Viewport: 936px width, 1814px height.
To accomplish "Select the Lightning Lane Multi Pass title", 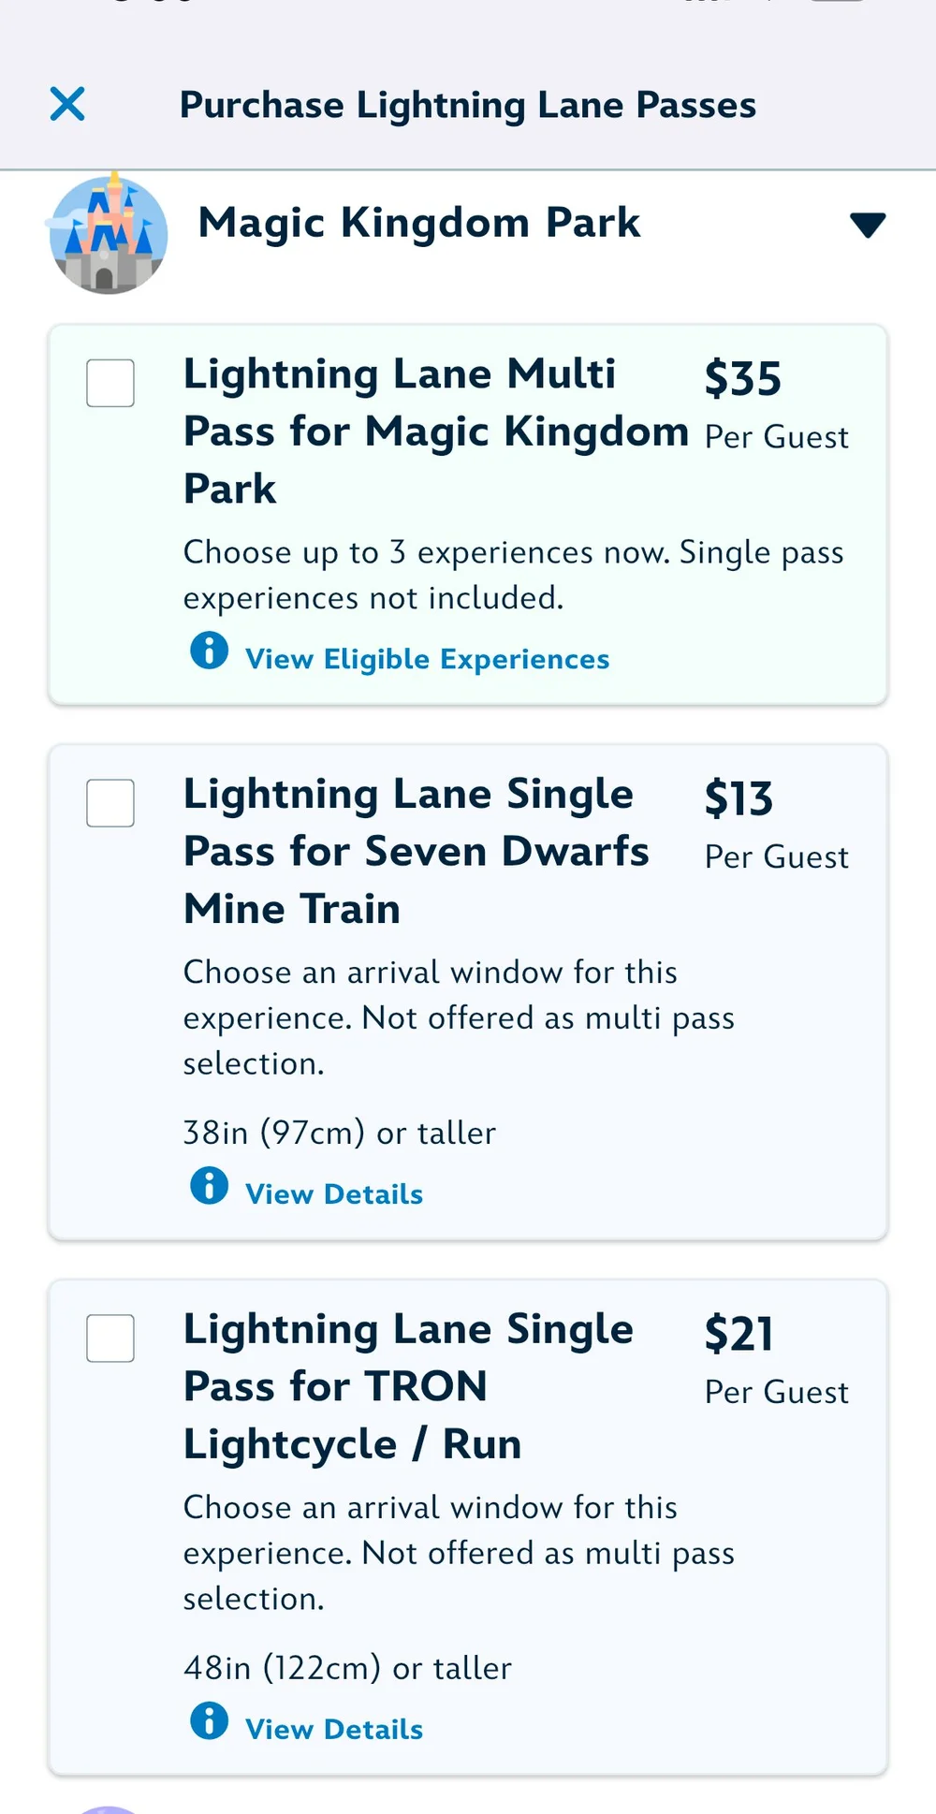I will (436, 431).
